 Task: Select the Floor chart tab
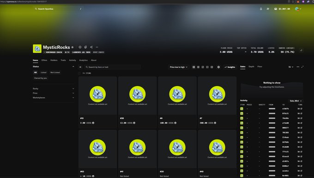point(260,66)
